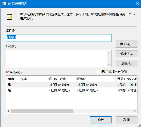Click the window icon in the title bar
The image size is (141, 127).
(4, 4)
